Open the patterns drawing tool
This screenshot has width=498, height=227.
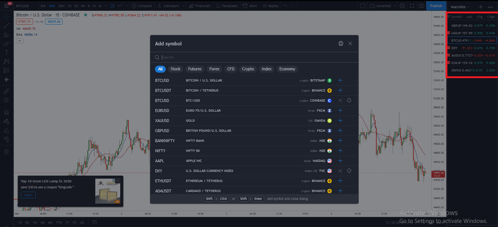tap(6, 61)
